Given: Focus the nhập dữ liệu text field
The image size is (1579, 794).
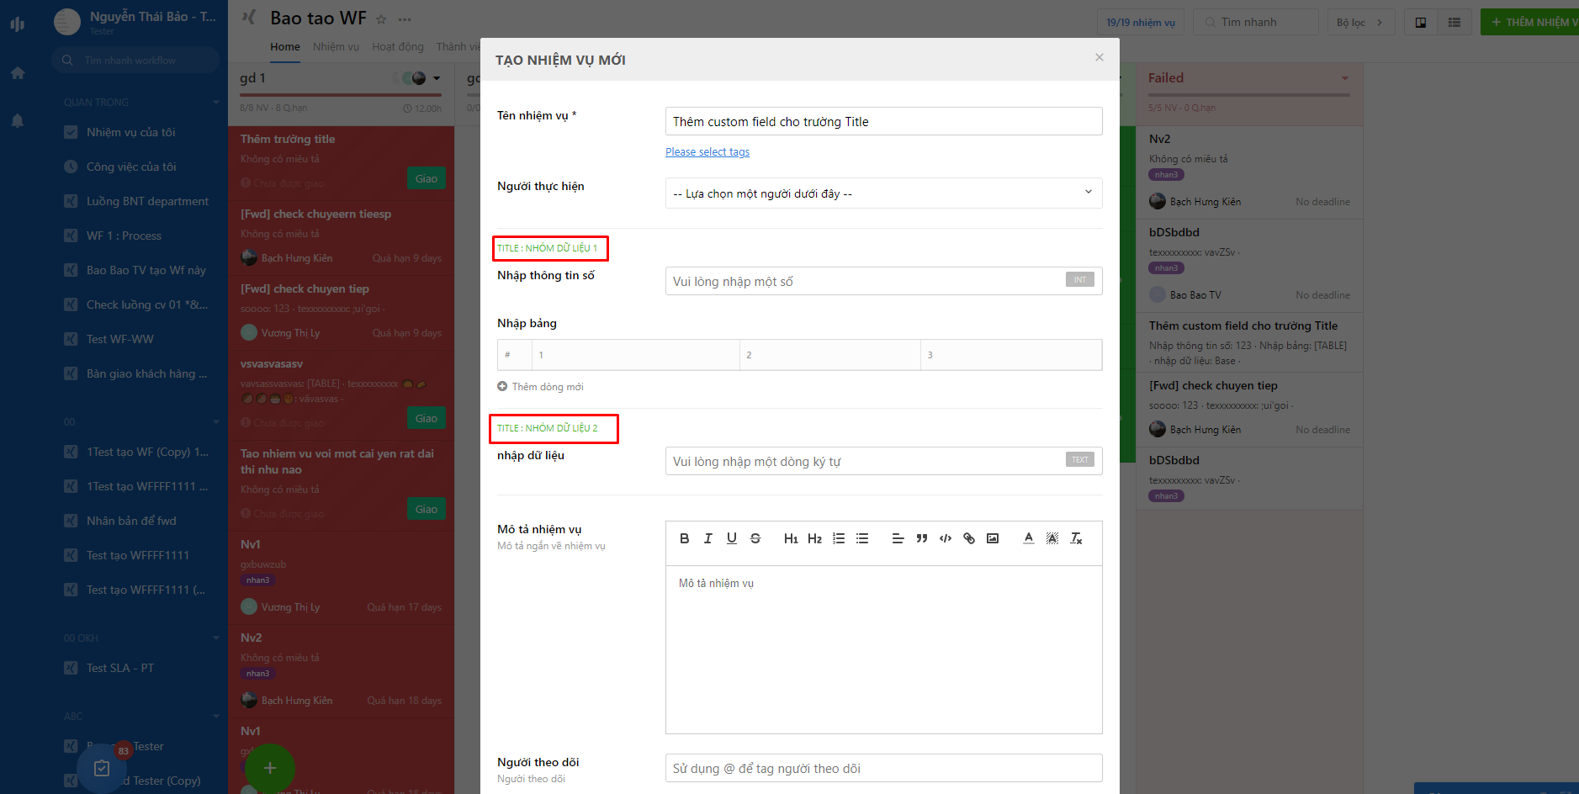Looking at the screenshot, I should pyautogui.click(x=884, y=461).
